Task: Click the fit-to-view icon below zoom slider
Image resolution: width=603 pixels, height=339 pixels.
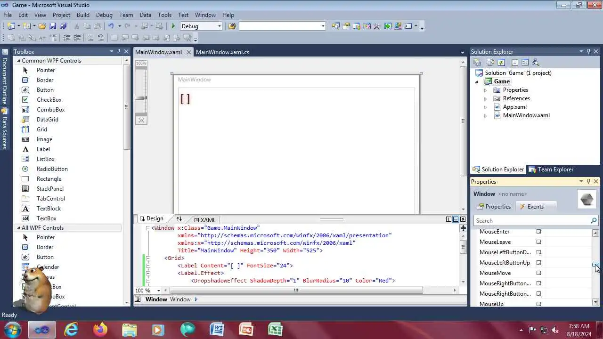Action: (141, 121)
